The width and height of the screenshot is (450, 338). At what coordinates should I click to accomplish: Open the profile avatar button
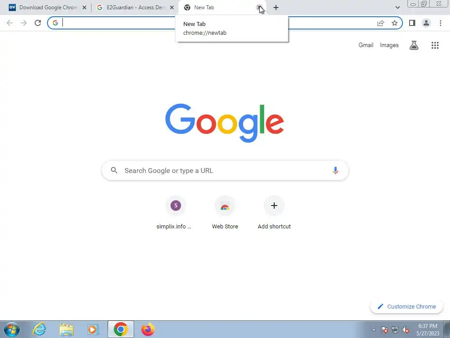(x=426, y=23)
